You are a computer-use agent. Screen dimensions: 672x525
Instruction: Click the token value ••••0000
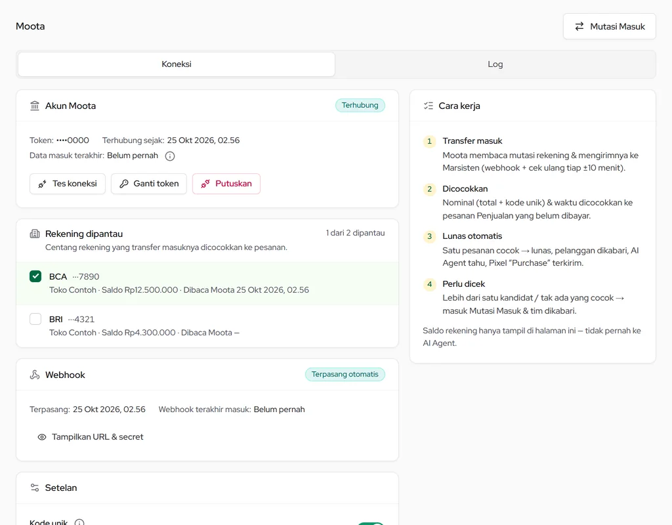coord(73,140)
